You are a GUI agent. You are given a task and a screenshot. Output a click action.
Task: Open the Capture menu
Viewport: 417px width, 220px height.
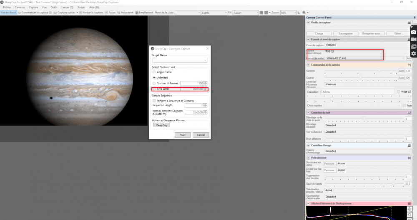click(x=33, y=7)
